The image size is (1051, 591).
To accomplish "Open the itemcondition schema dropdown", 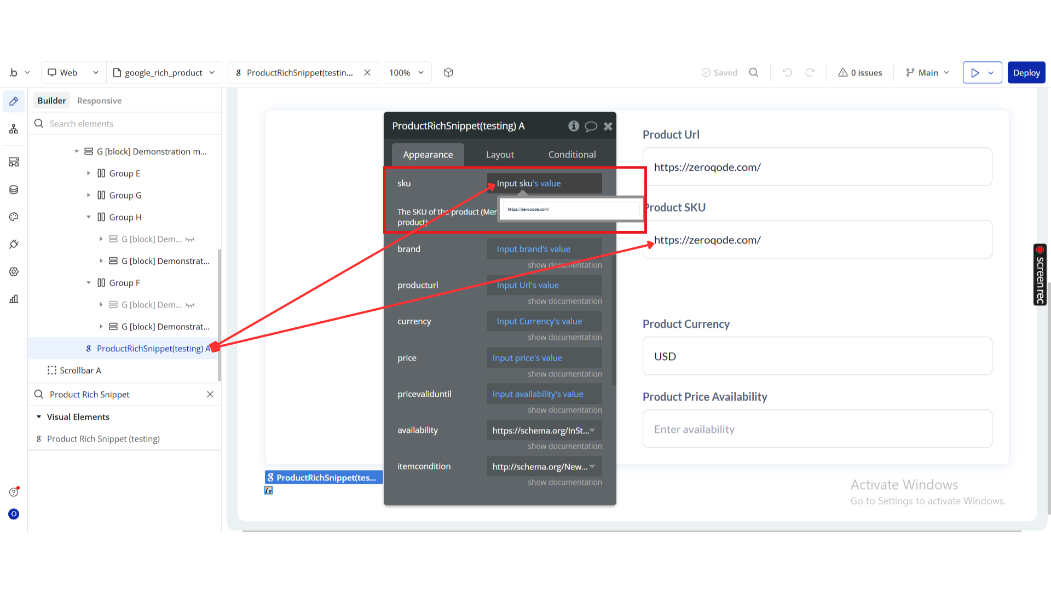I will 544,467.
